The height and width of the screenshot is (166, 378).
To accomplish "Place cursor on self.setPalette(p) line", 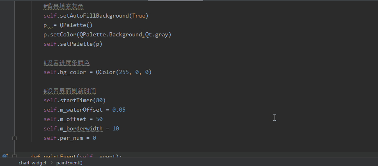I will [x=73, y=44].
